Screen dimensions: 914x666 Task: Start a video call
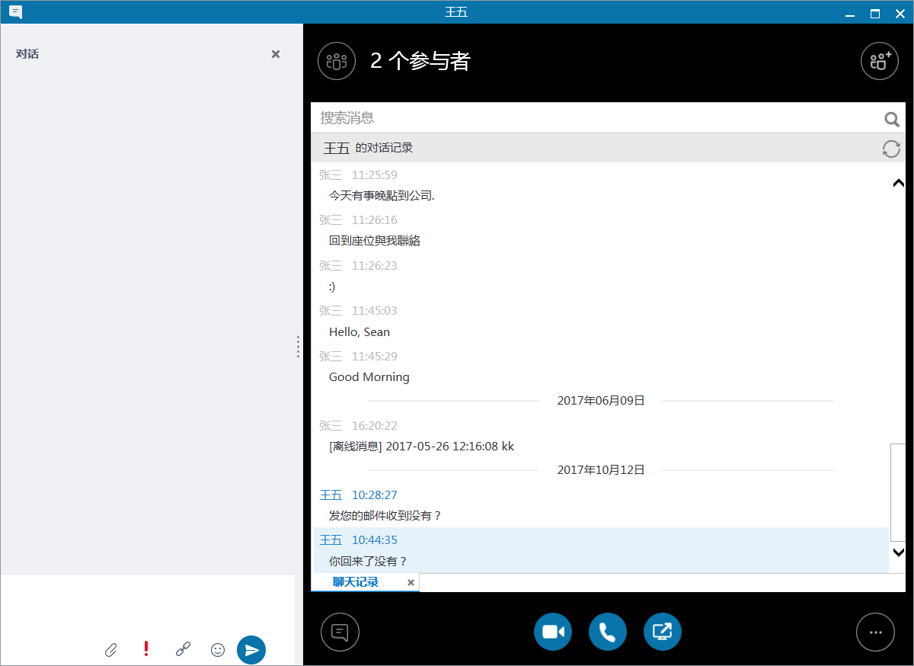tap(553, 632)
